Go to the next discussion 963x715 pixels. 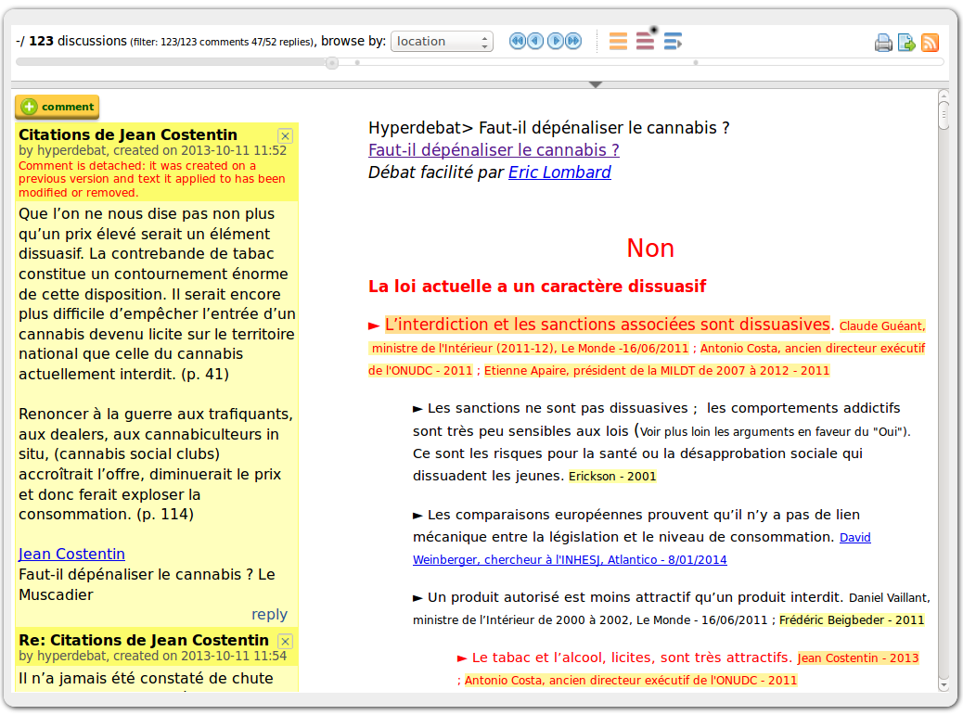[555, 41]
